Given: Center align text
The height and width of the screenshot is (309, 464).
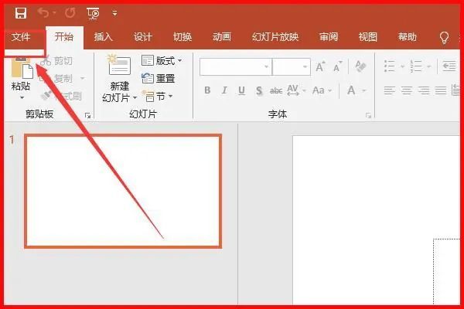Looking at the screenshot, I should click(407, 90).
